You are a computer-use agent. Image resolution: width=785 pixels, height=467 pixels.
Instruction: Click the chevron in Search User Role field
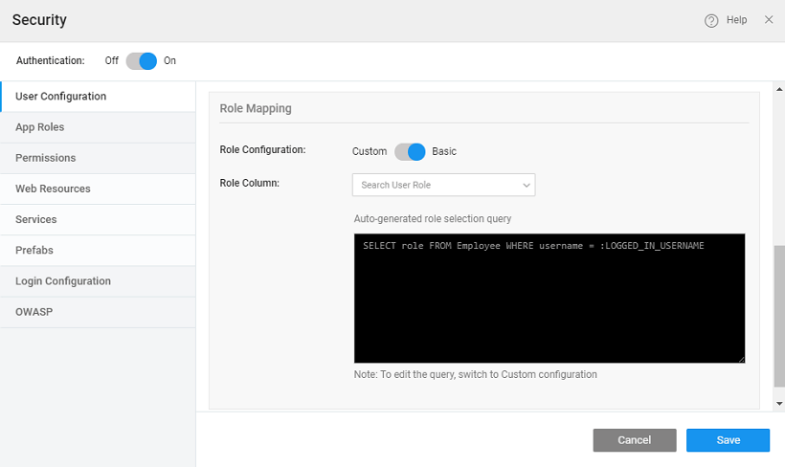click(x=527, y=185)
